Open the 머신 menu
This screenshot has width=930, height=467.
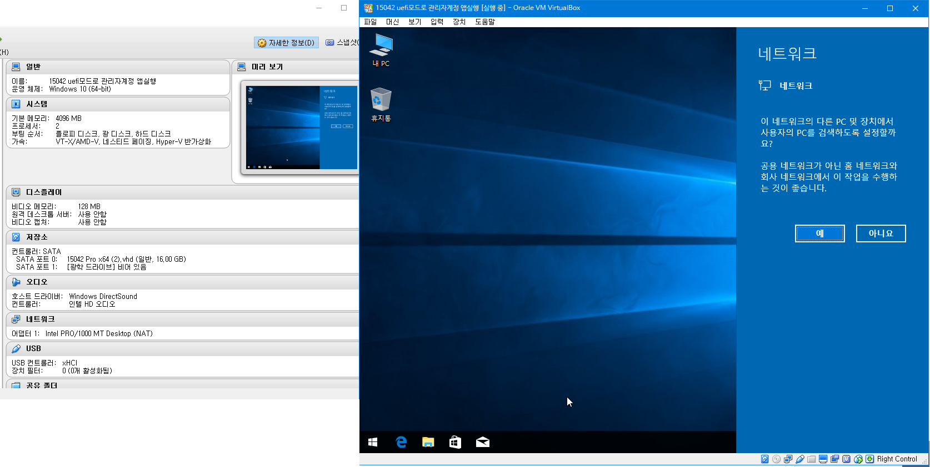(x=392, y=22)
